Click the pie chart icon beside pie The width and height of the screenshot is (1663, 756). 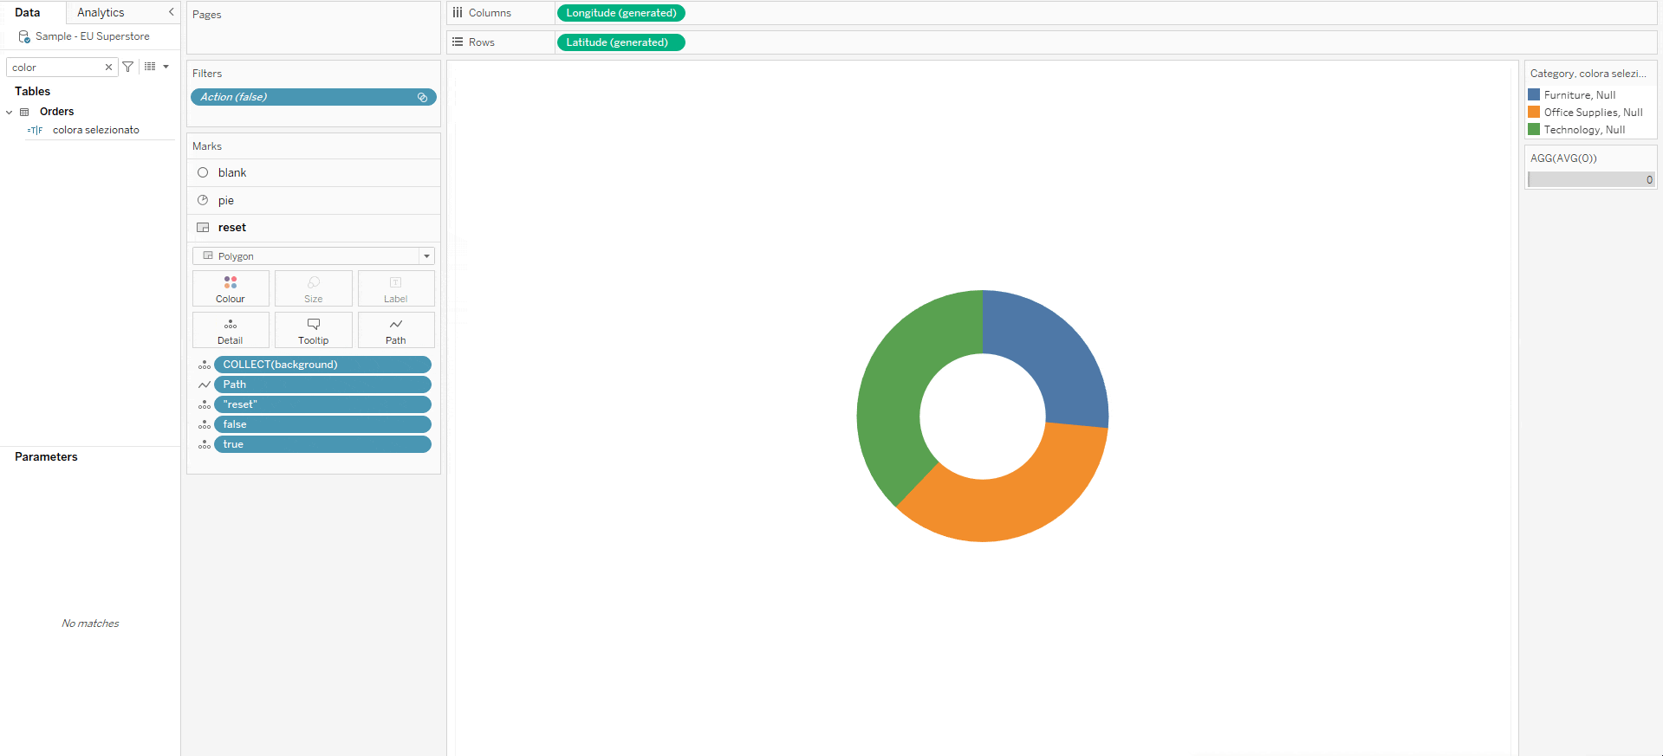203,200
